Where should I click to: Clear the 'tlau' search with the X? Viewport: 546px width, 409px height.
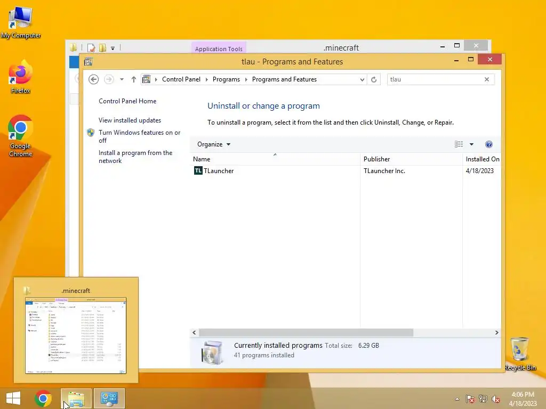point(487,79)
